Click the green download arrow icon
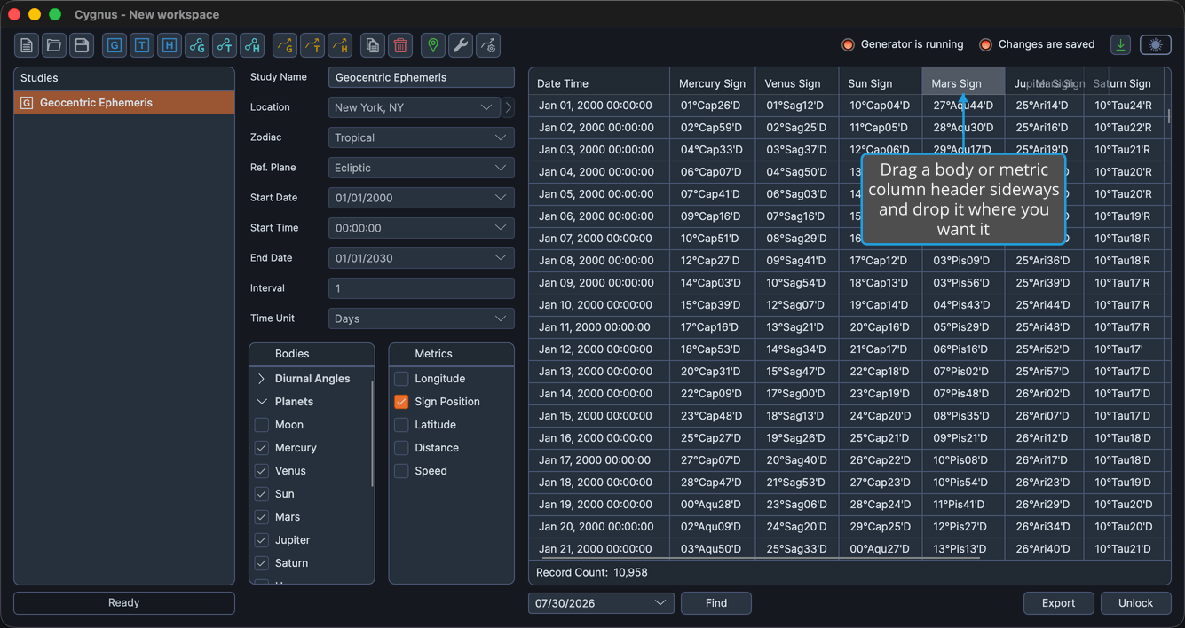This screenshot has height=628, width=1185. pos(1120,44)
